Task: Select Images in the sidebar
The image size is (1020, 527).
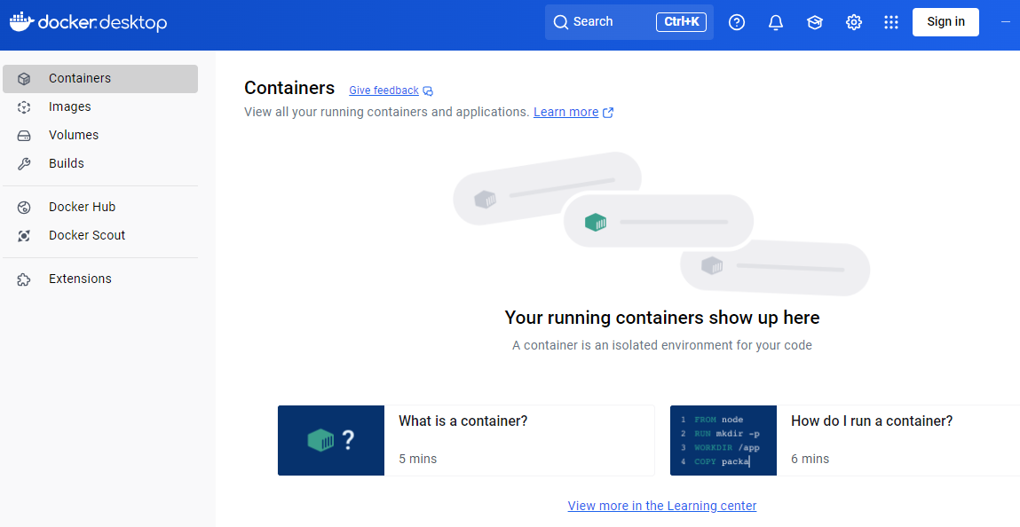Action: [100, 107]
